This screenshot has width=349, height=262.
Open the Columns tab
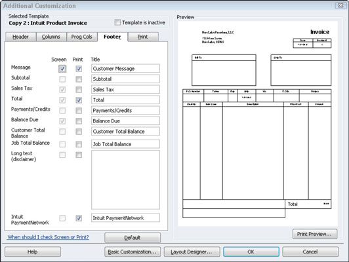pyautogui.click(x=51, y=37)
